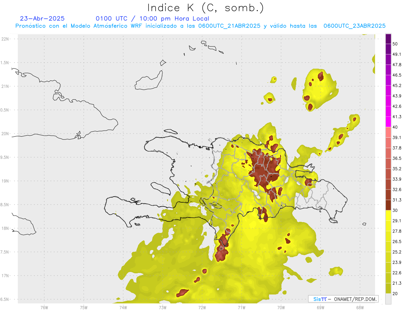The height and width of the screenshot is (312, 404).
Task: Click the '47.8' colorbar label
Action: coord(397,65)
